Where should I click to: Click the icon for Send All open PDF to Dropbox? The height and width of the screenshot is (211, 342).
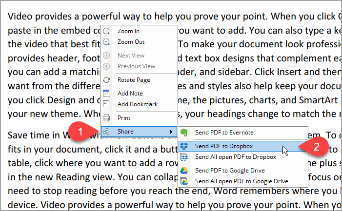184,157
